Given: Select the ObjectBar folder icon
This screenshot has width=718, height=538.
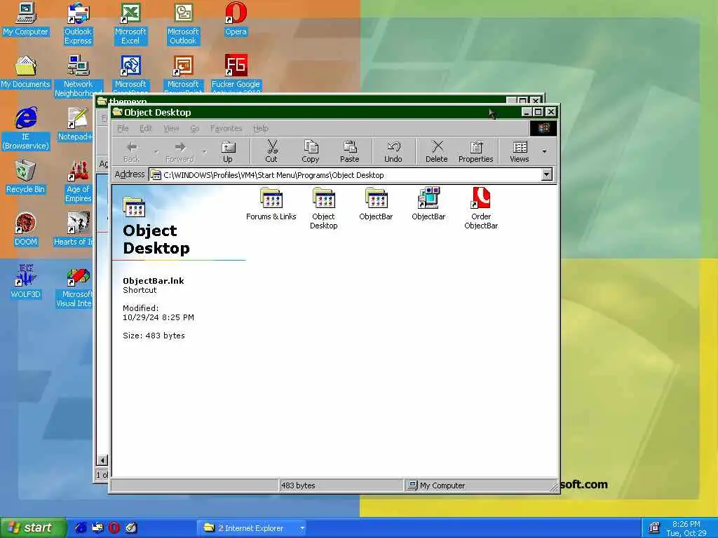Looking at the screenshot, I should [x=376, y=204].
